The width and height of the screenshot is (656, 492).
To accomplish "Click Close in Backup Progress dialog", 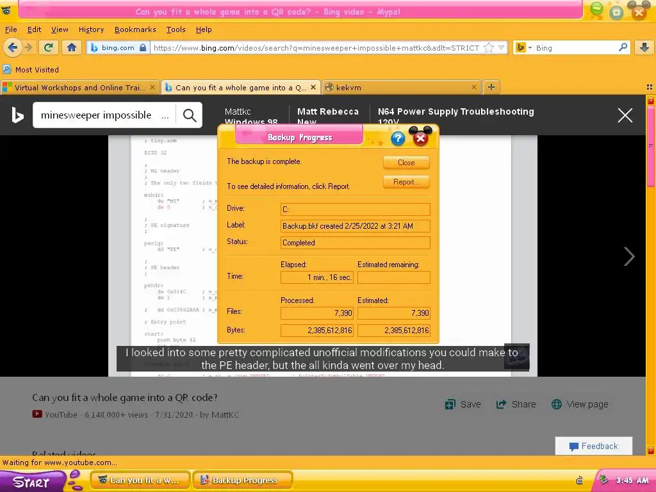I will (406, 163).
